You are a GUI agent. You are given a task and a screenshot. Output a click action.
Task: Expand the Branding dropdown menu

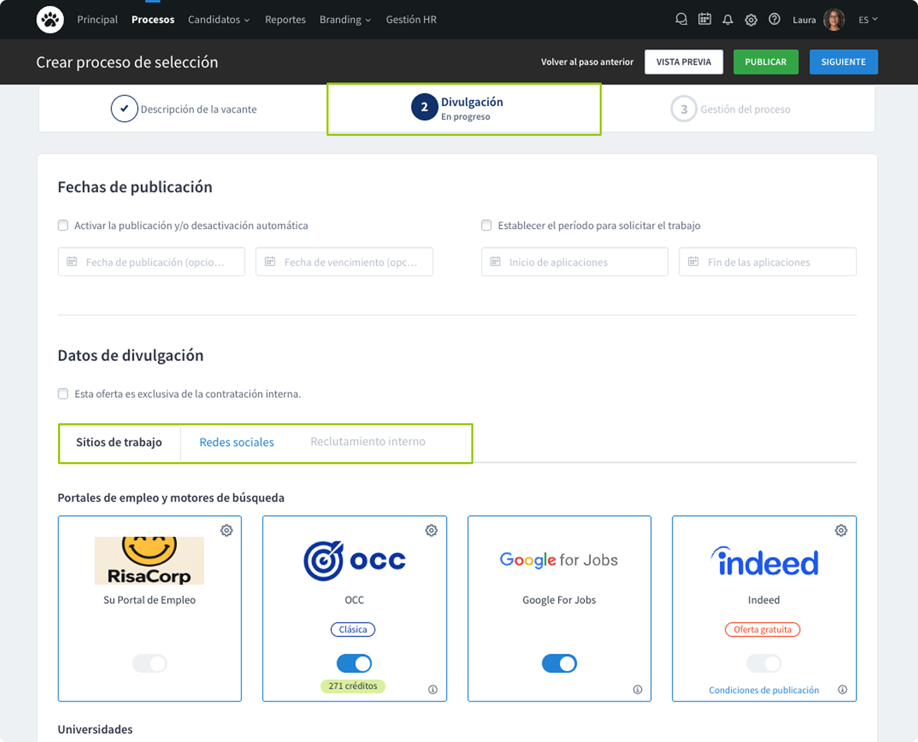click(x=345, y=20)
